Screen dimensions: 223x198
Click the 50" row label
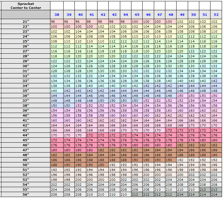click(26, 165)
